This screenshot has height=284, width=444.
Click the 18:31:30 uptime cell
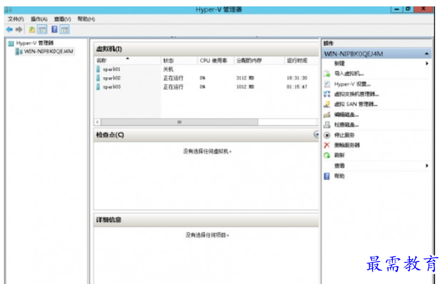[x=297, y=78]
